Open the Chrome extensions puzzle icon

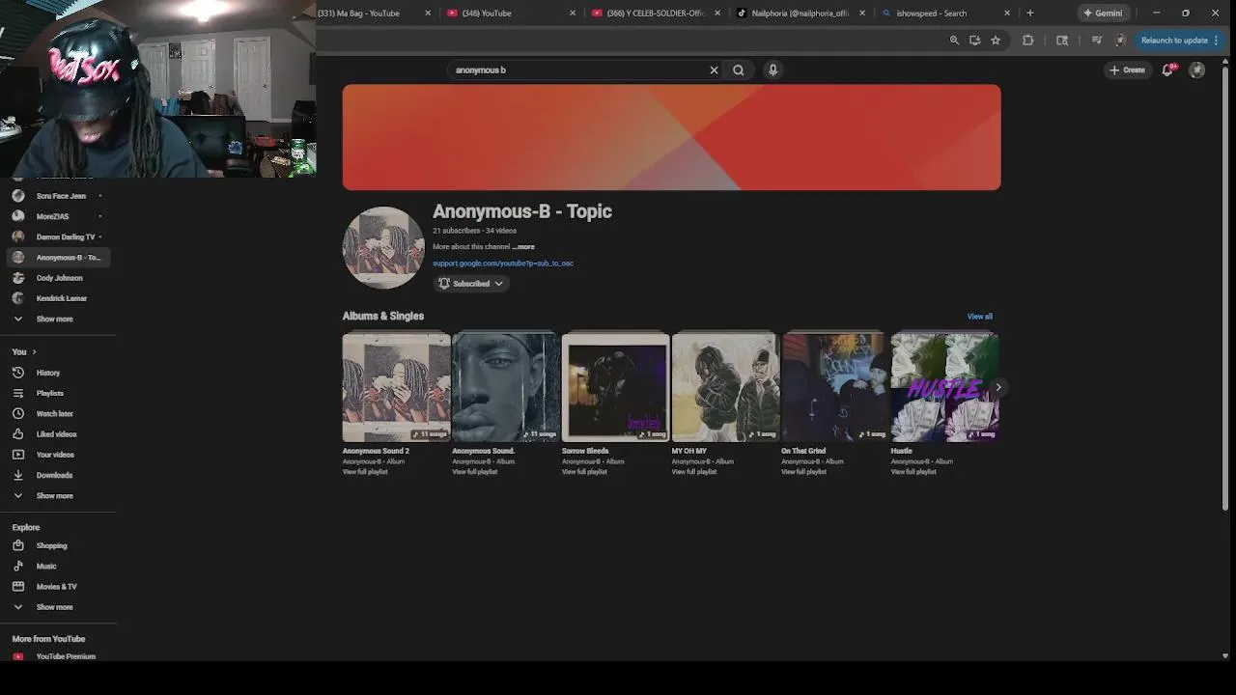[1027, 41]
